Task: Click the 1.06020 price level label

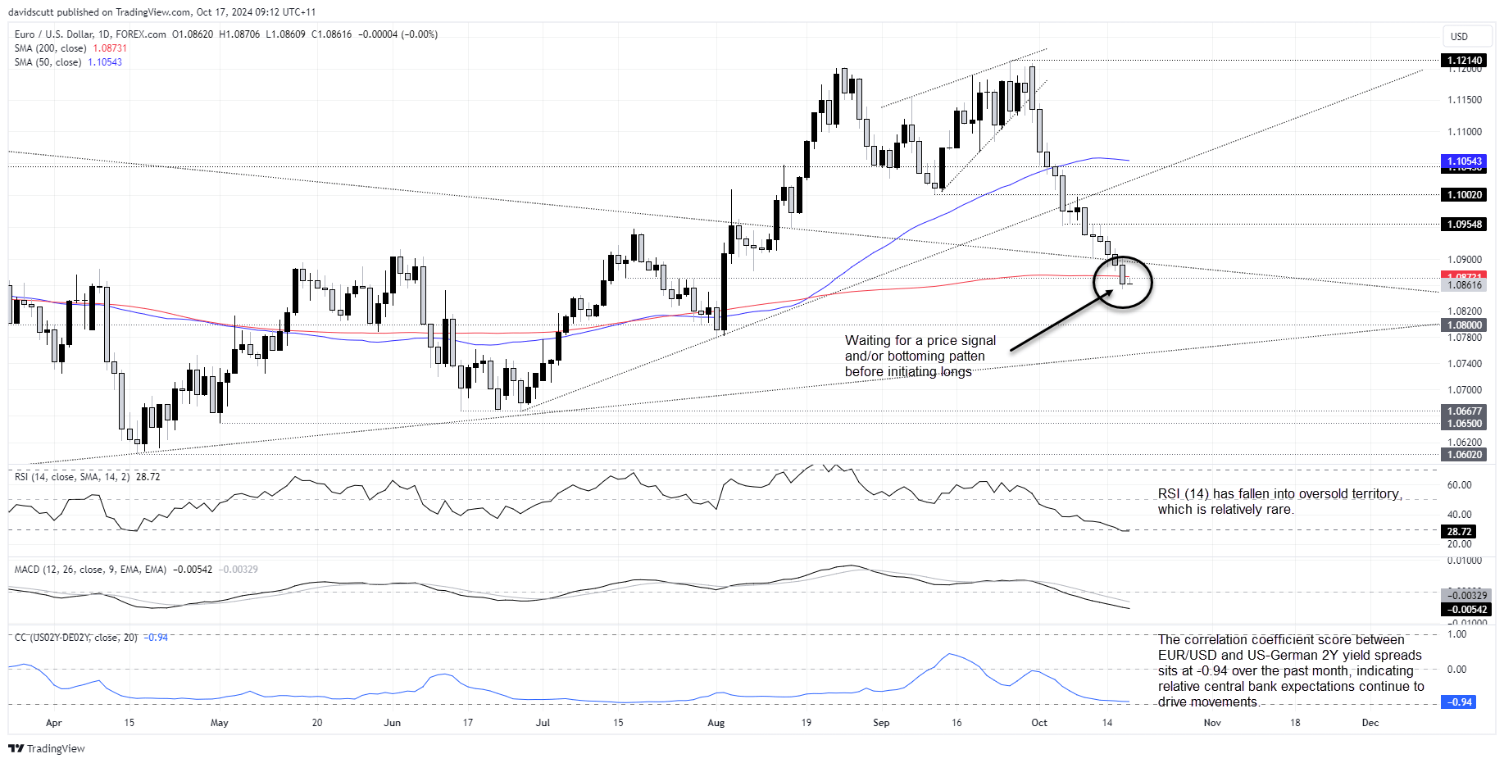Action: (1464, 455)
